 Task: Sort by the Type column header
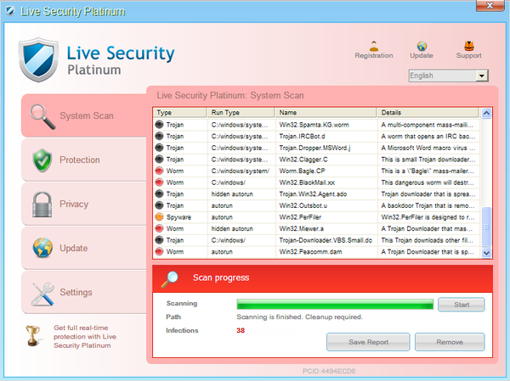click(180, 112)
